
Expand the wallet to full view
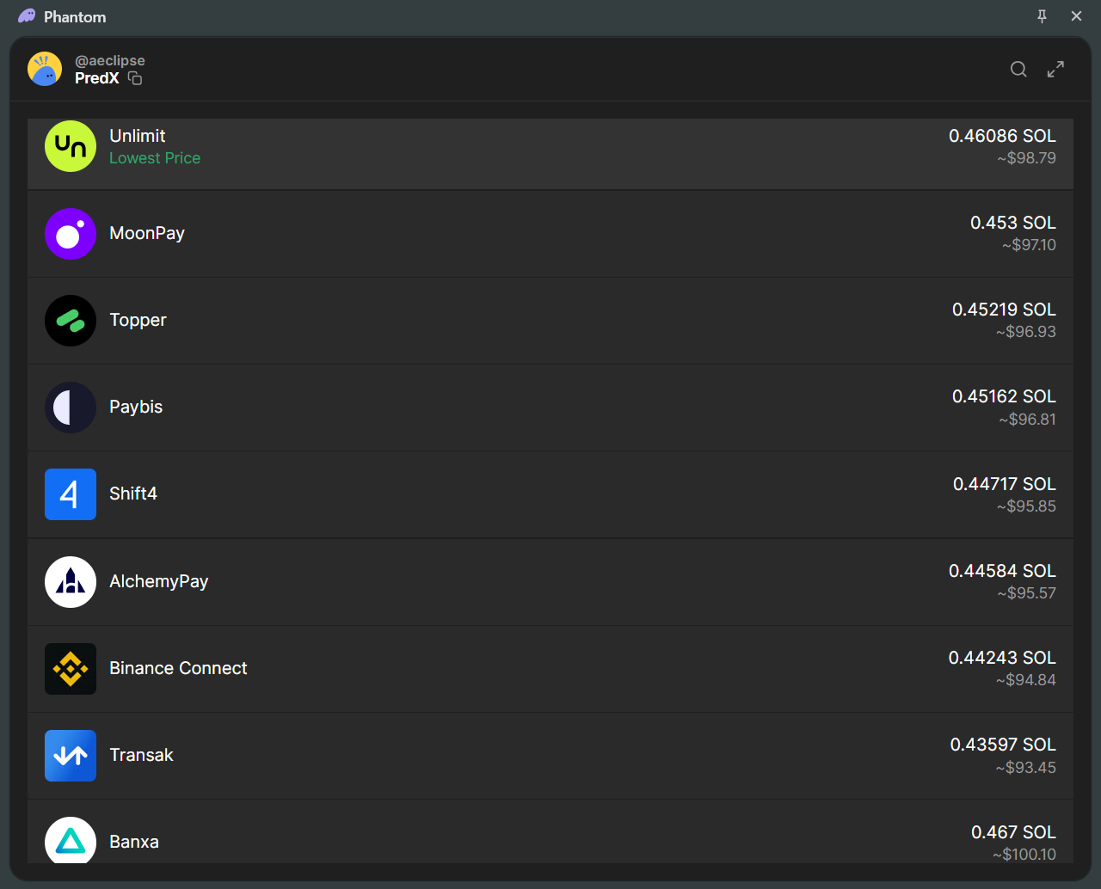click(1055, 70)
